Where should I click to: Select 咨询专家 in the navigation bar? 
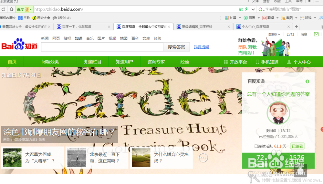pyautogui.click(x=156, y=62)
